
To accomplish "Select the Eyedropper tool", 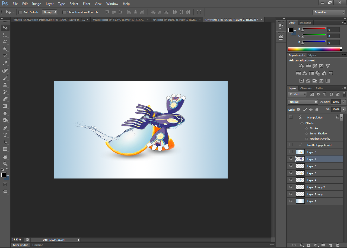I will click(5, 63).
